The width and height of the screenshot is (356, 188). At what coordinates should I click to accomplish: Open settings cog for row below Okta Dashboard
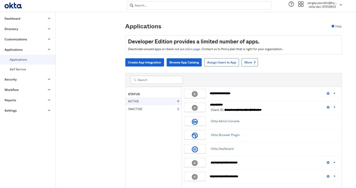tap(328, 162)
